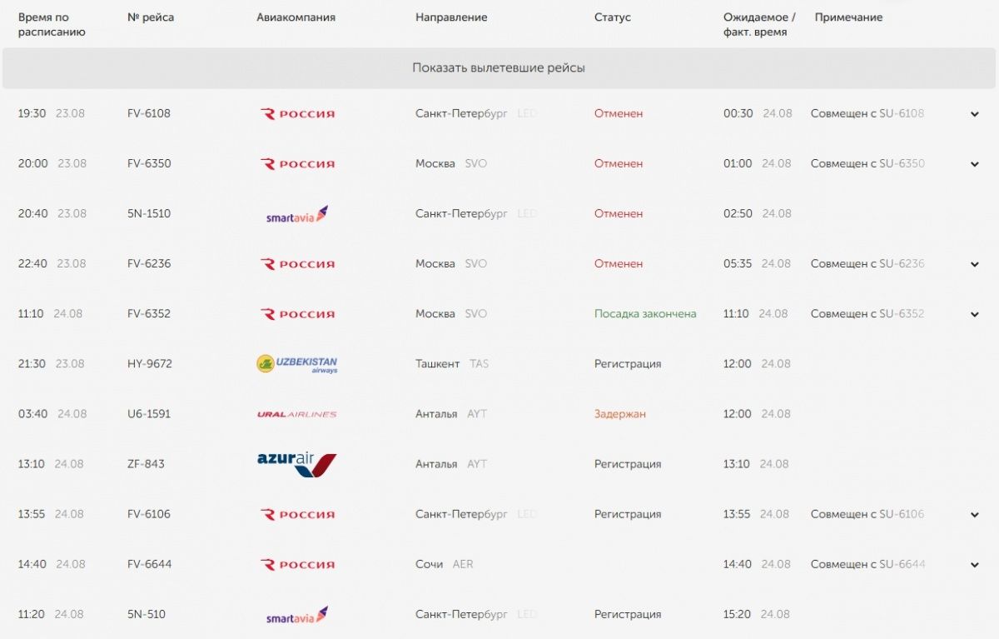Viewport: 999px width, 639px height.
Task: Click the Ural Airlines logo
Action: (297, 414)
